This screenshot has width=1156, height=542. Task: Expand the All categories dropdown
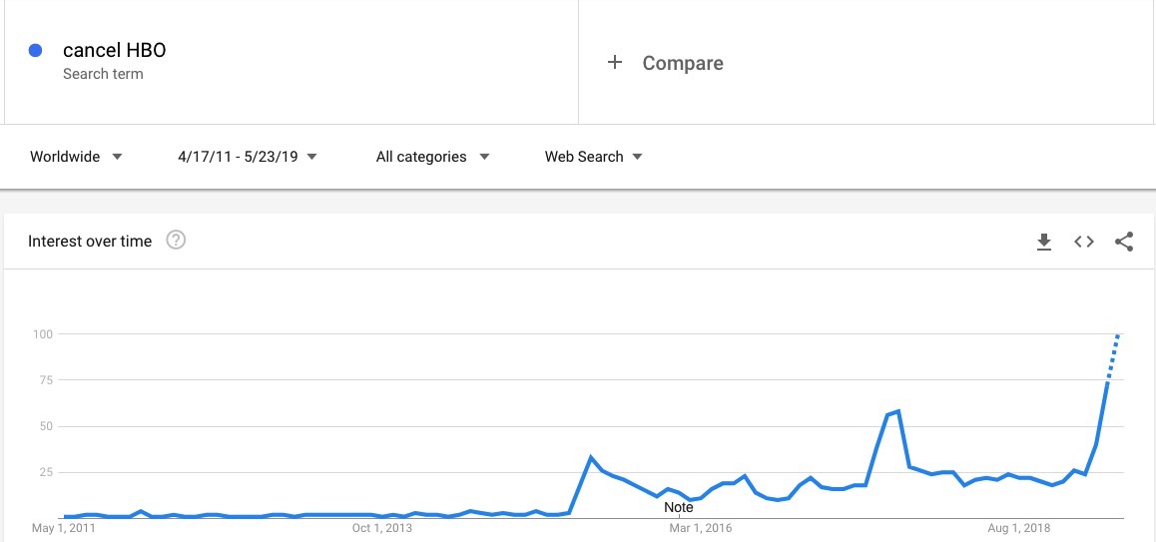click(433, 157)
